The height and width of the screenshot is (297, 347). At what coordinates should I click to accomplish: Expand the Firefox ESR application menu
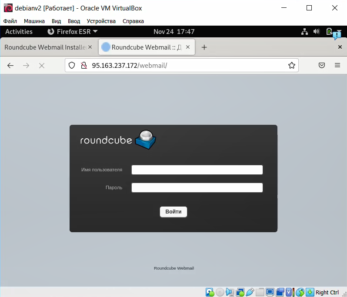(73, 32)
